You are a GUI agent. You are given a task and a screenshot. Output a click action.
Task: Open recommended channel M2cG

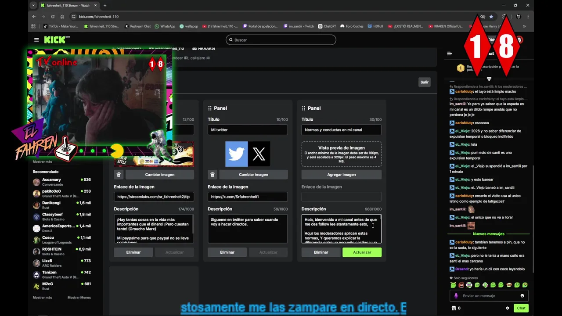coord(62,286)
